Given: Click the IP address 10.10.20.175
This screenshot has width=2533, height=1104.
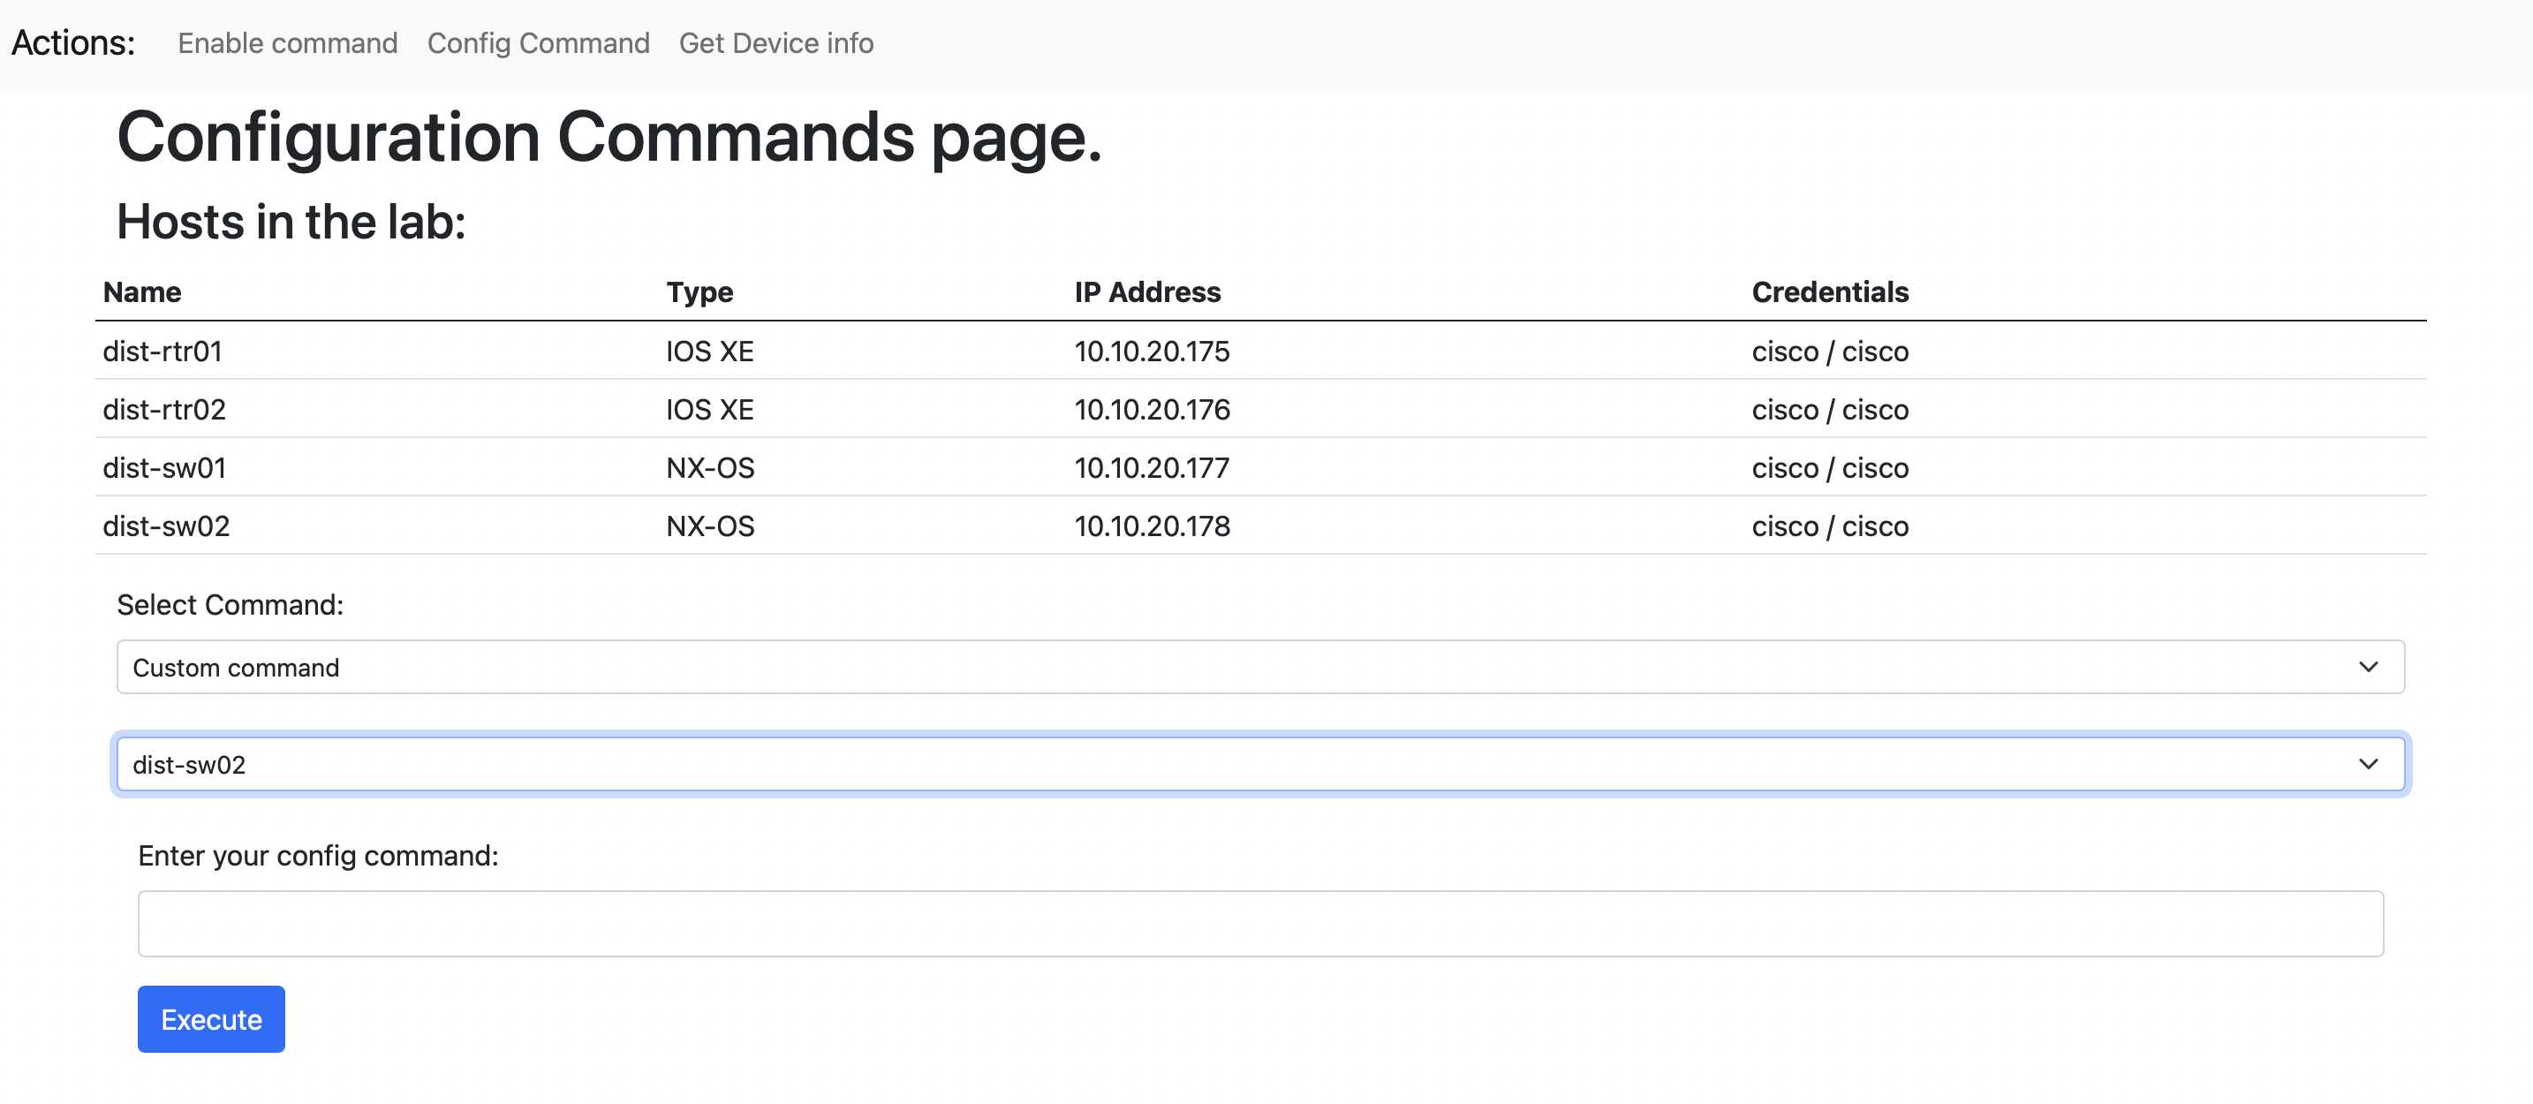Looking at the screenshot, I should (x=1151, y=351).
